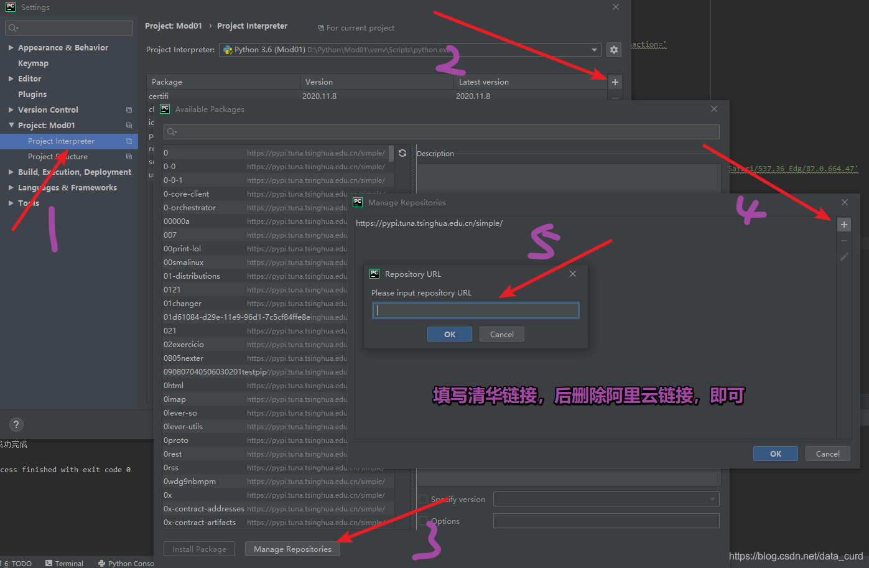Select Project Structure in settings tree
This screenshot has width=869, height=568.
click(58, 157)
